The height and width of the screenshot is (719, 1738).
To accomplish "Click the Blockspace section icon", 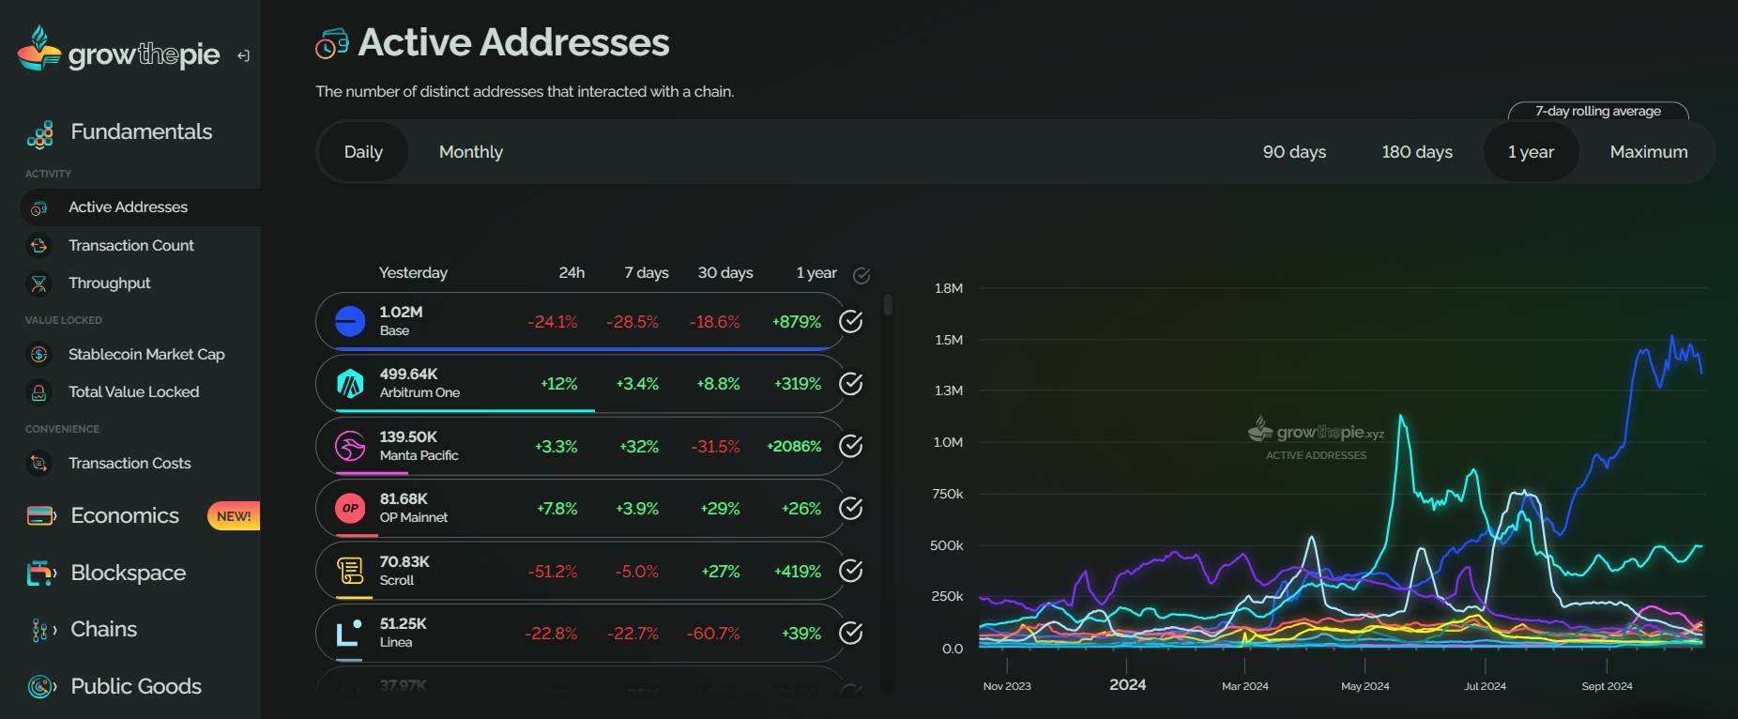I will tap(40, 573).
